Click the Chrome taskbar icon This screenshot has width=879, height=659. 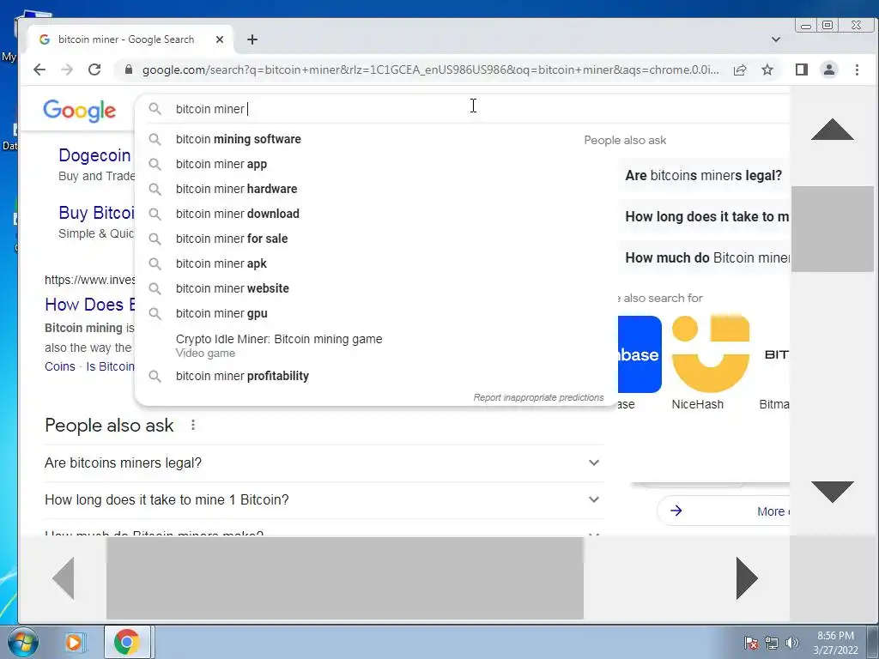tap(127, 642)
